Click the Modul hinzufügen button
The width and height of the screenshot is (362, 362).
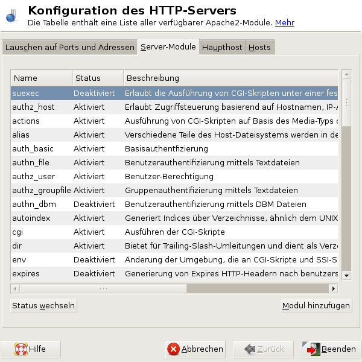(x=316, y=306)
